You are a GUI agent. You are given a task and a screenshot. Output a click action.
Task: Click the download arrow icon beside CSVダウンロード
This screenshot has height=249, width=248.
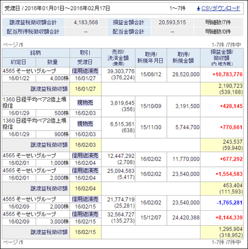pyautogui.click(x=198, y=8)
